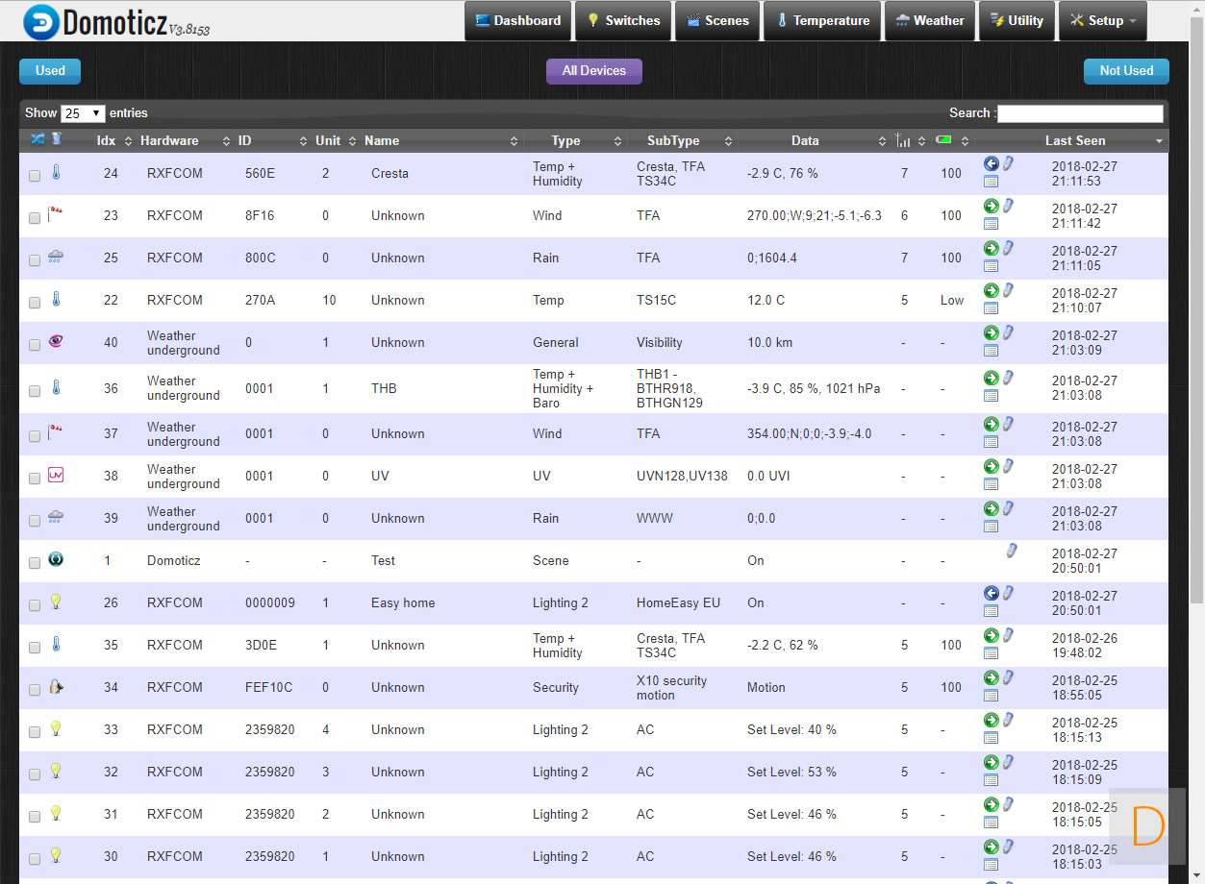This screenshot has height=884, width=1205.
Task: Tick the checkbox for Visibility device 40
Action: (35, 345)
